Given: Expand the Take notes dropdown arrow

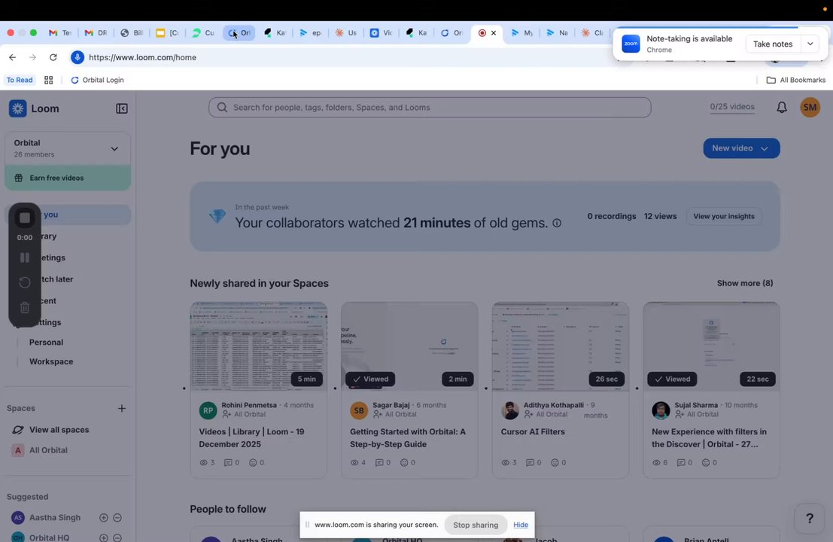Looking at the screenshot, I should 810,44.
